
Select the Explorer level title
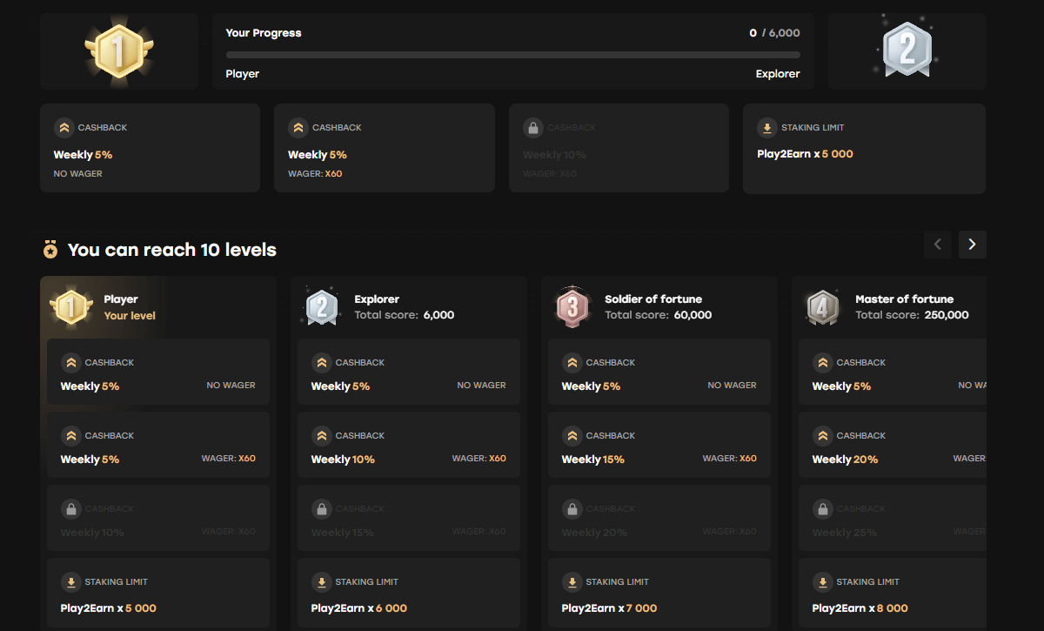tap(377, 299)
